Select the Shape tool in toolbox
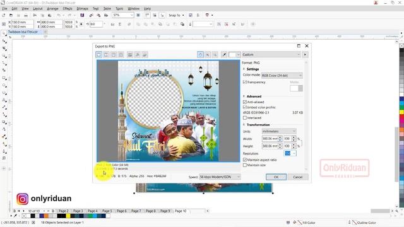 4,41
